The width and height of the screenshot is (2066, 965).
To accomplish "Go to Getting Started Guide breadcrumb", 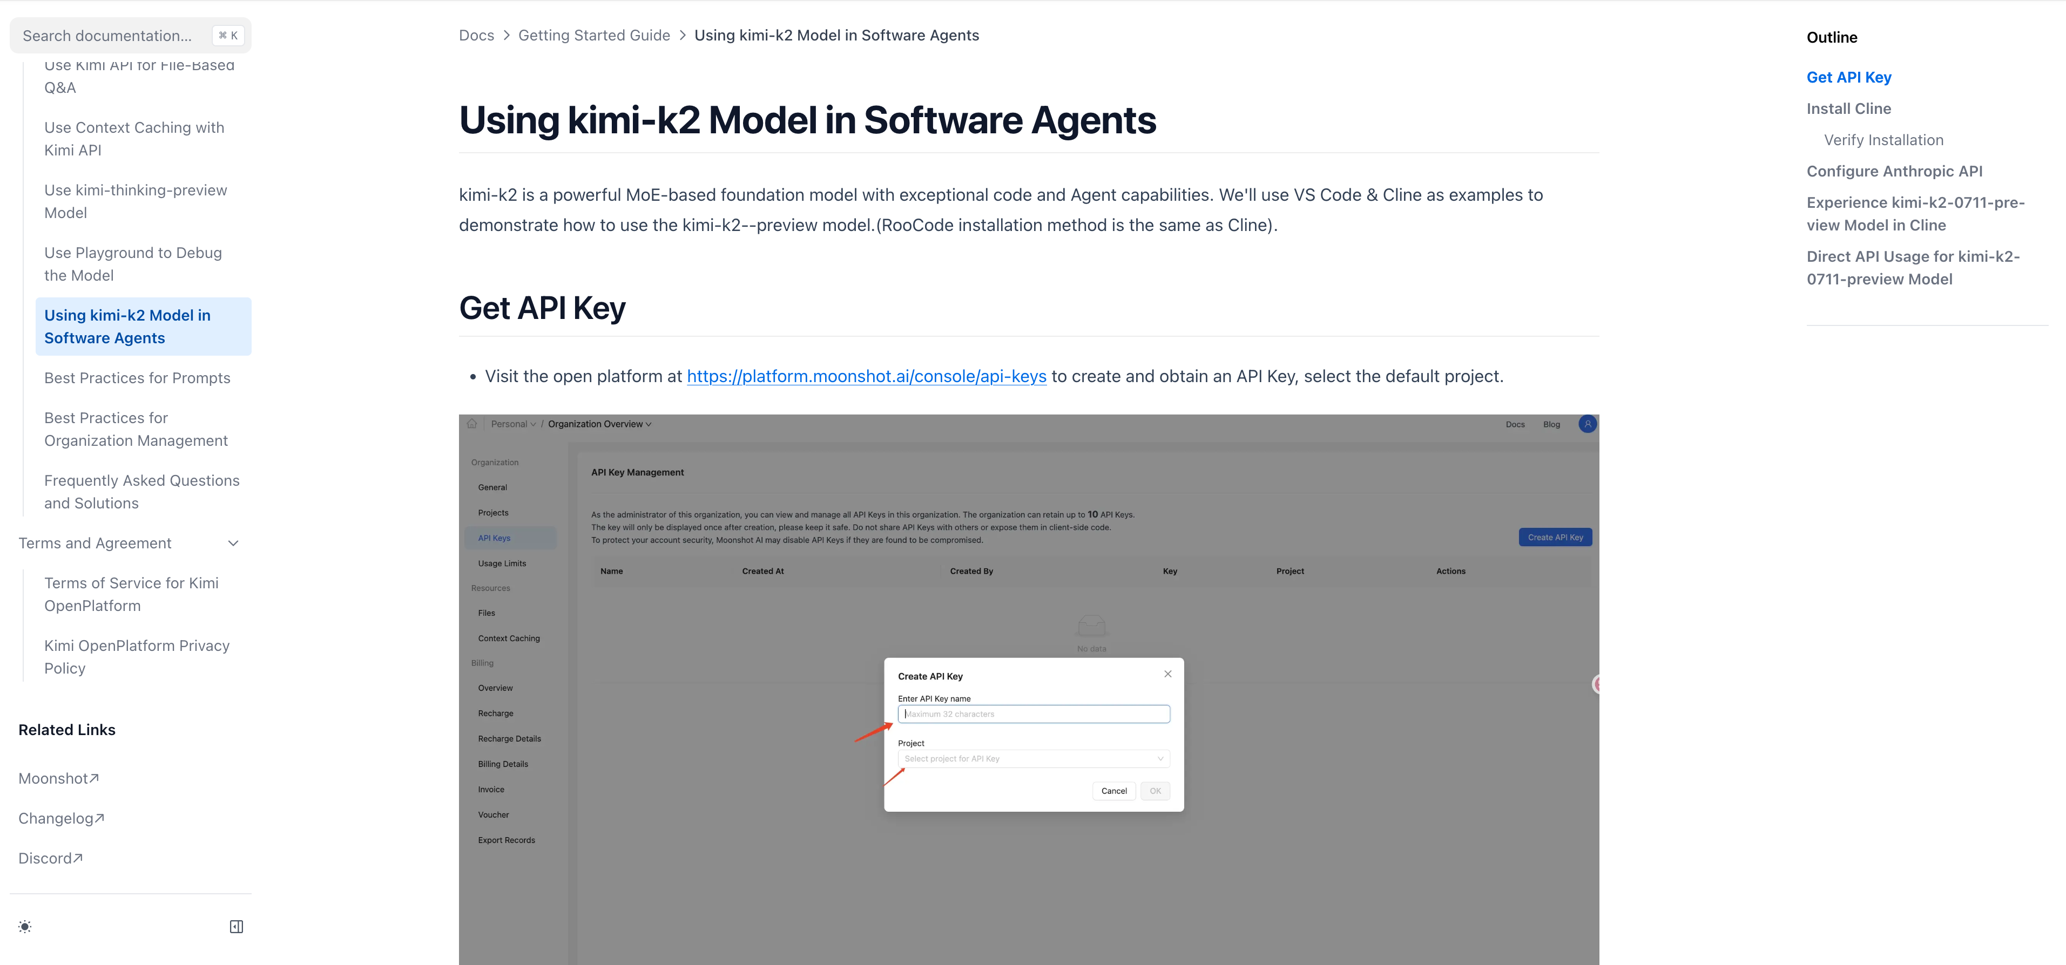I will coord(595,35).
